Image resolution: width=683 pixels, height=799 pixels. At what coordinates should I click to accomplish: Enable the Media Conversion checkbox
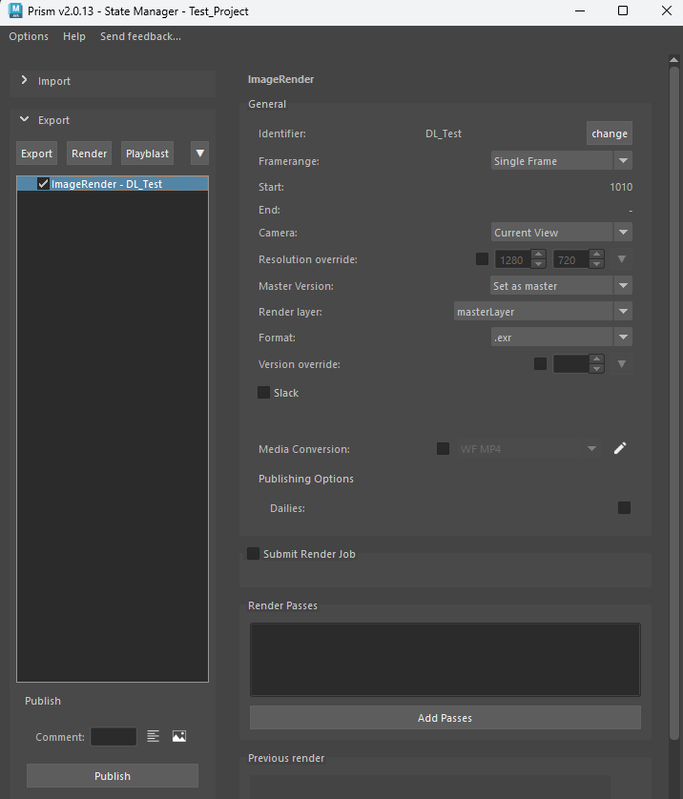(443, 448)
